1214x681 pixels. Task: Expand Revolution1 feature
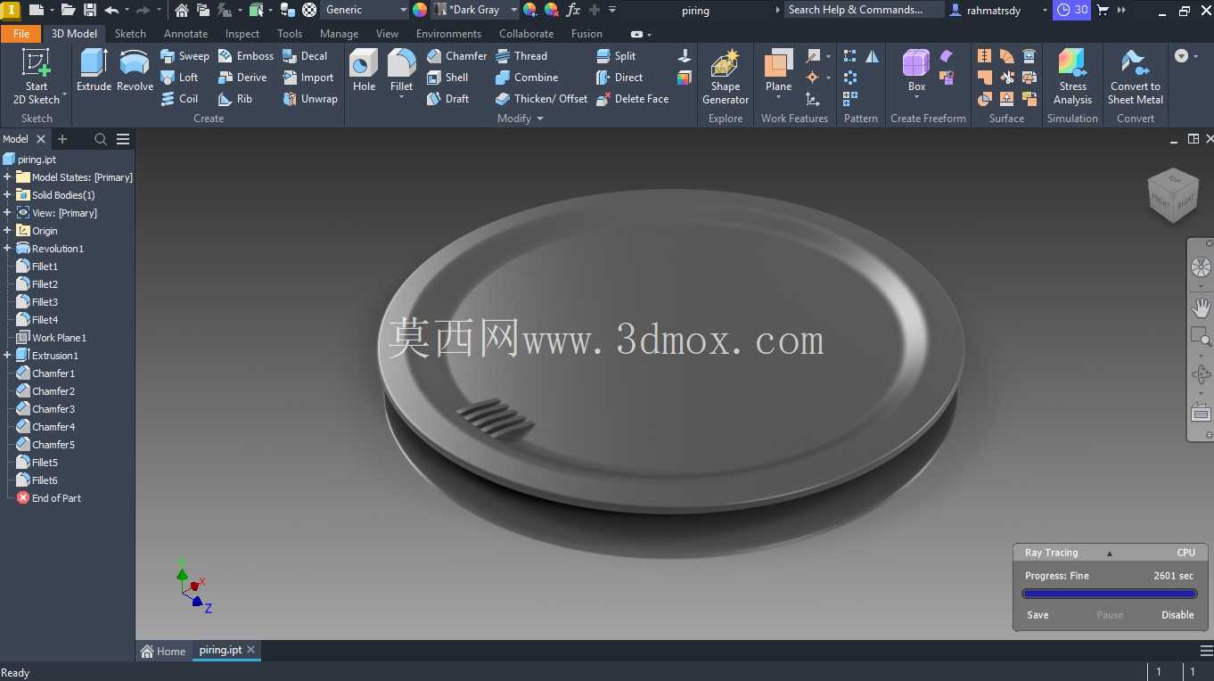[x=7, y=249]
